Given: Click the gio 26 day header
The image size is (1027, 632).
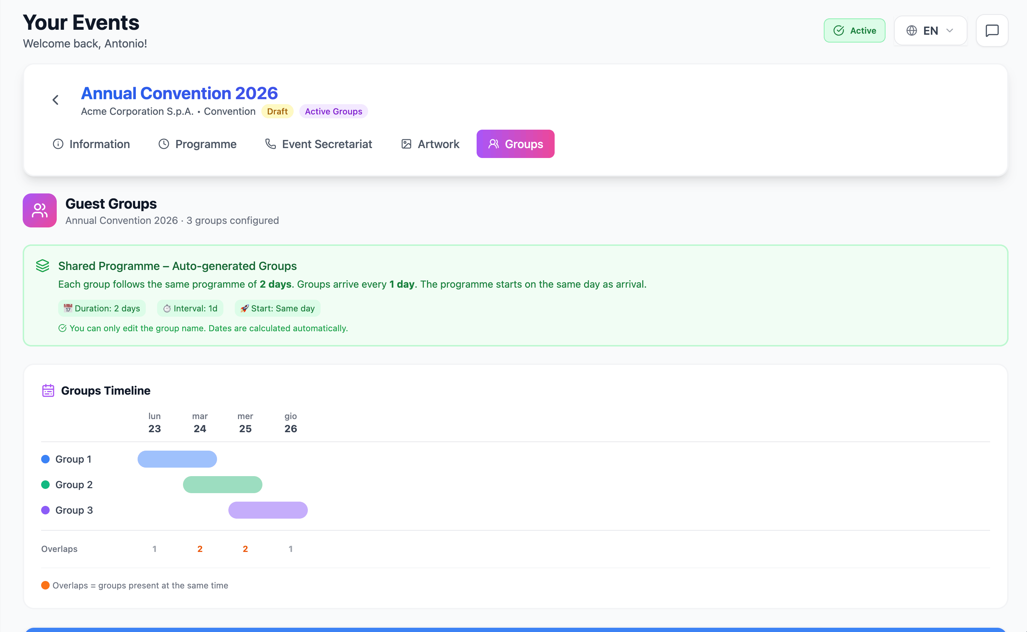Looking at the screenshot, I should pos(291,423).
